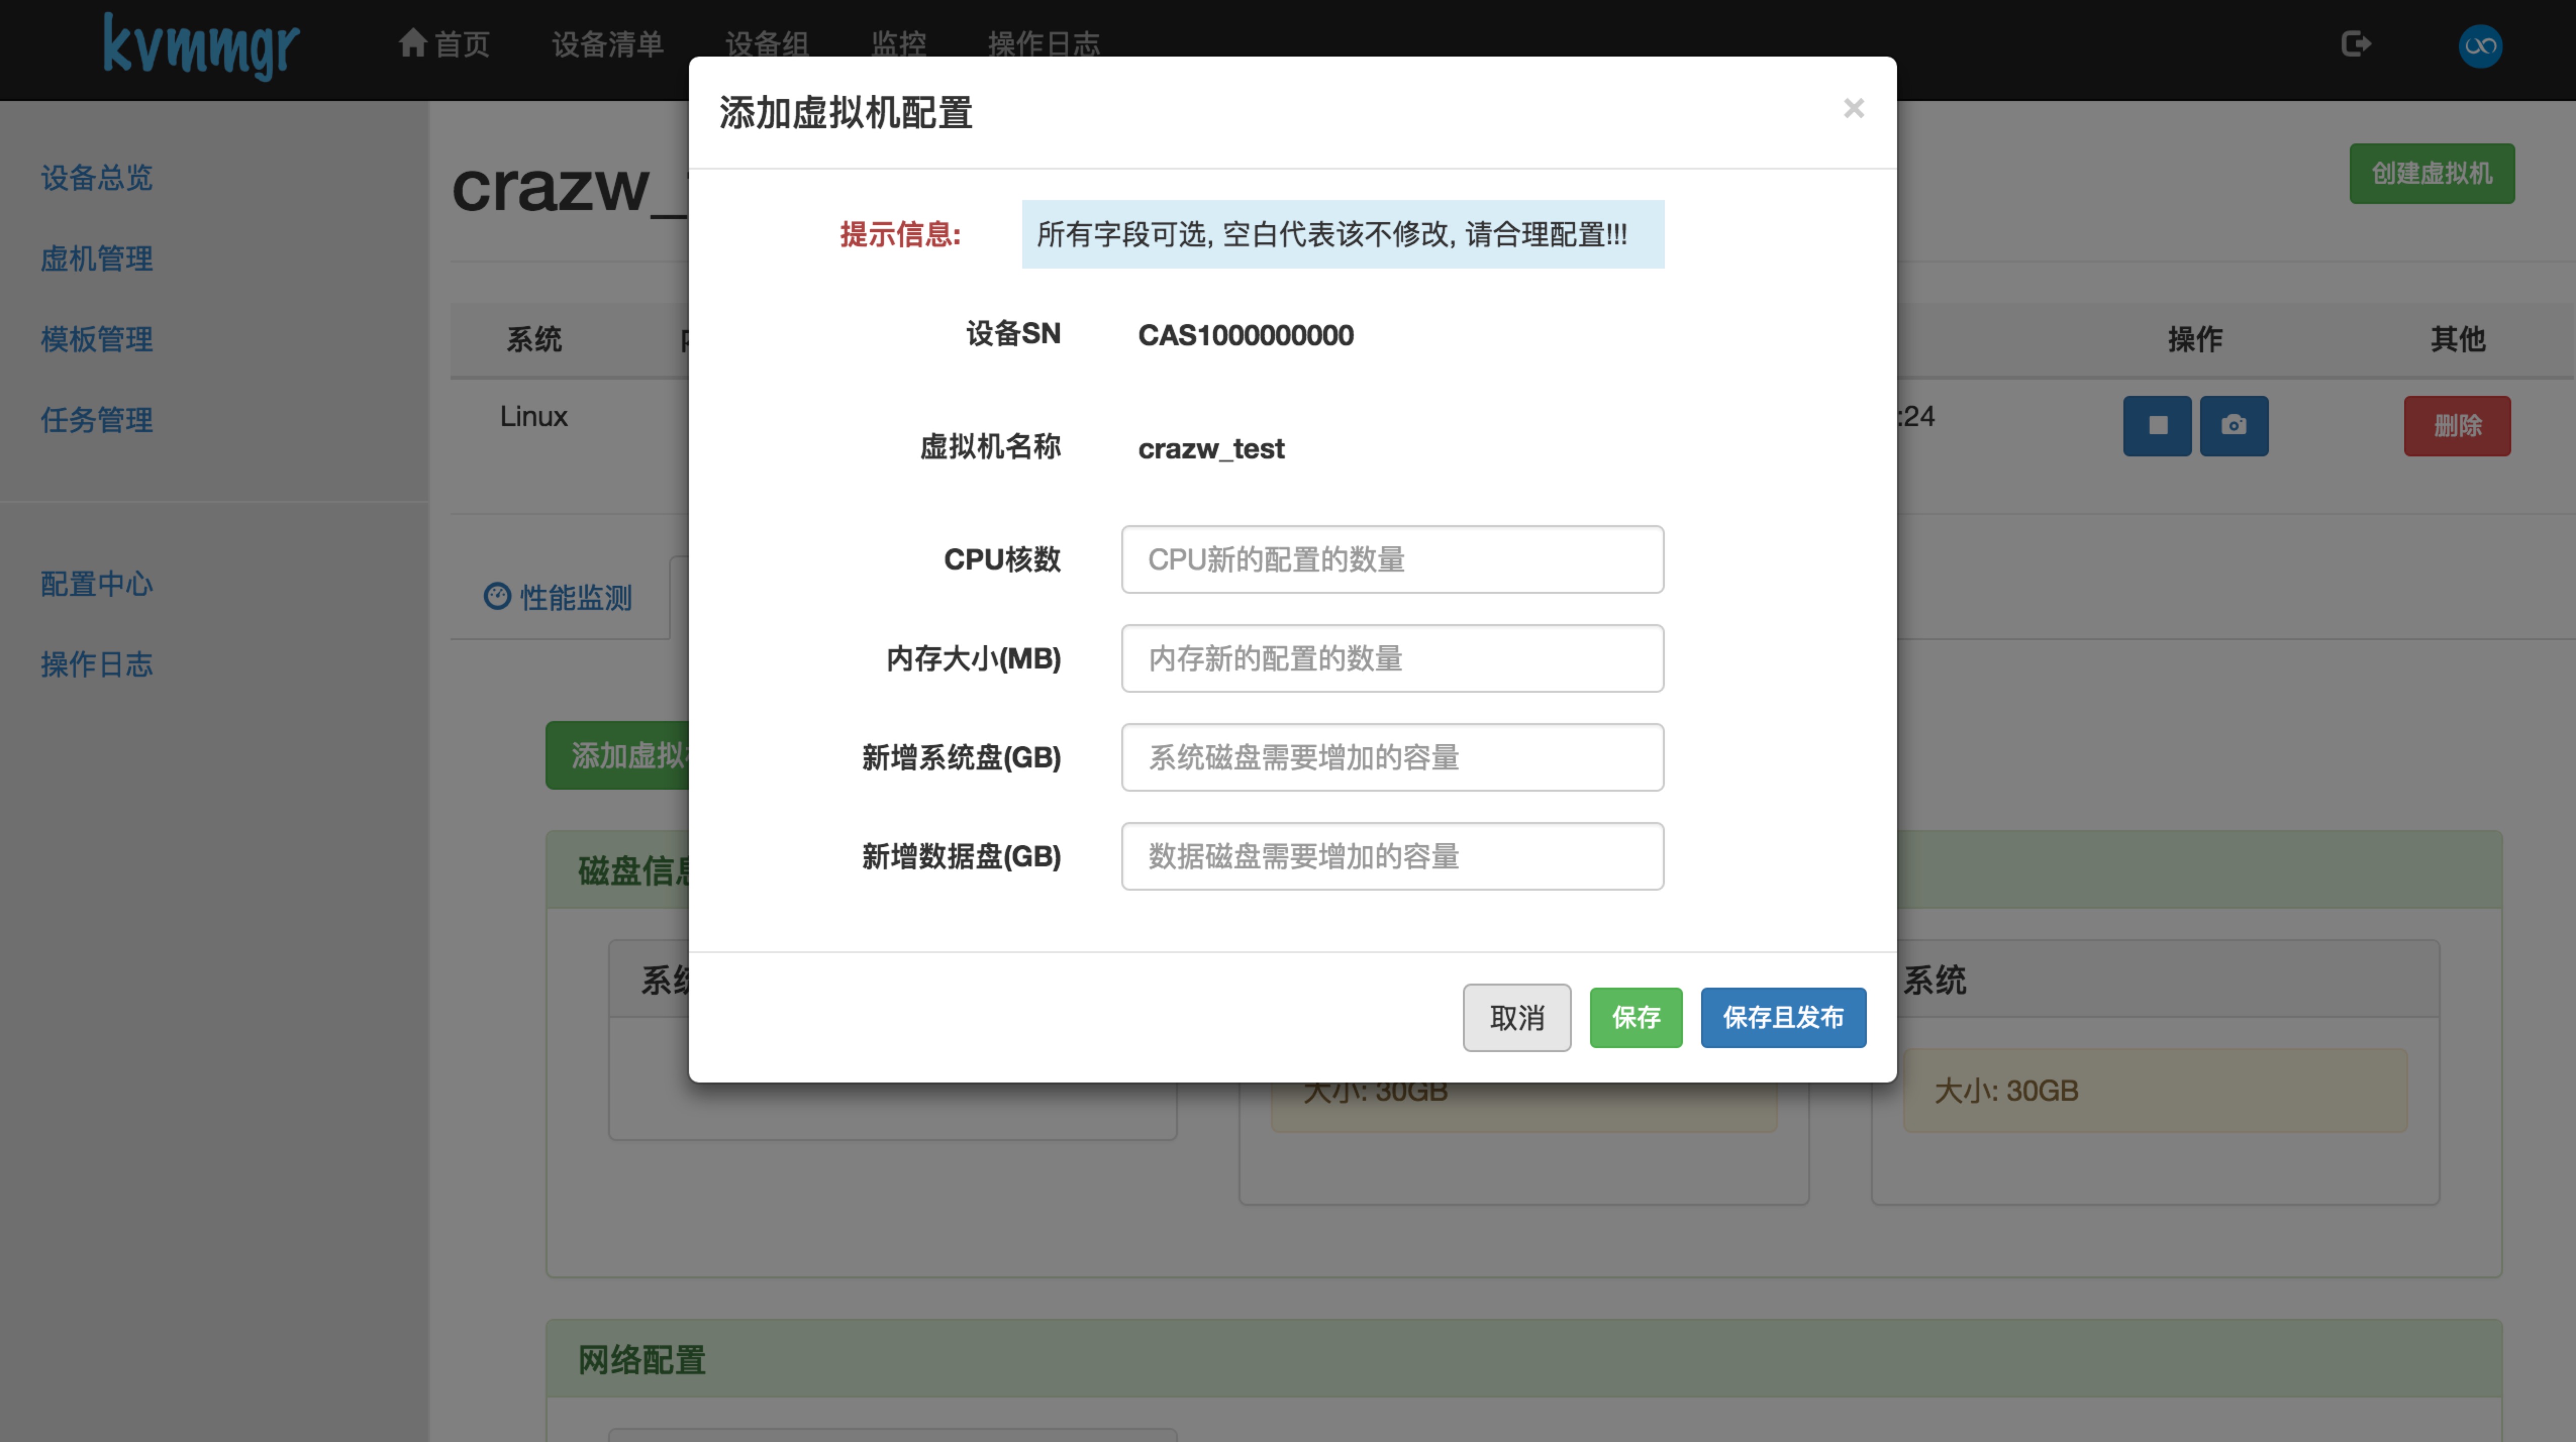This screenshot has width=2576, height=1442.
Task: Go to 首页 home icon link
Action: tap(444, 44)
